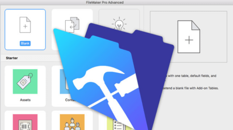The image size is (233, 130).
Task: Select the Blank file document icon
Action: pyautogui.click(x=25, y=26)
